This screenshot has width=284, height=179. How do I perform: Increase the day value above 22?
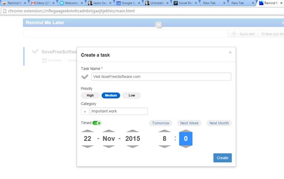(x=88, y=131)
